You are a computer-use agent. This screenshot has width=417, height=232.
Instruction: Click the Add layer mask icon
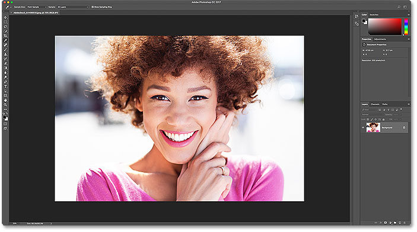[386, 223]
